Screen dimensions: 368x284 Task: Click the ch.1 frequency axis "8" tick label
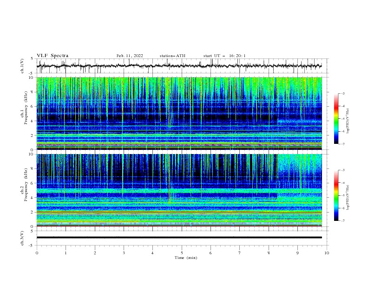pos(33,92)
